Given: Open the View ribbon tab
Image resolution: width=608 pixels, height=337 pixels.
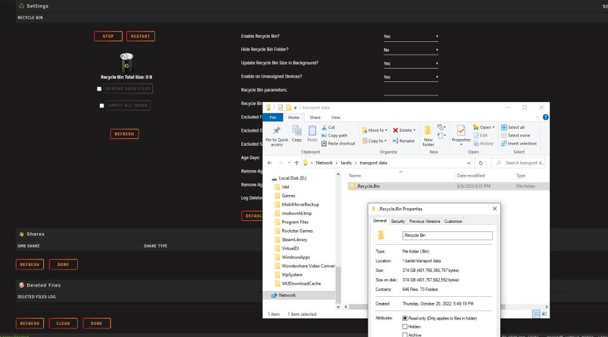Looking at the screenshot, I should [336, 117].
